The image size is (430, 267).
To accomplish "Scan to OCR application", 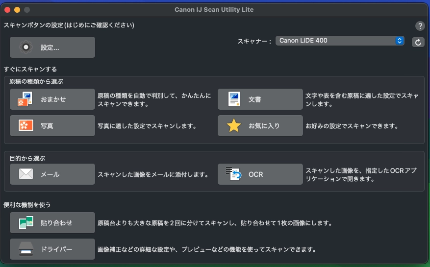I will tap(260, 174).
